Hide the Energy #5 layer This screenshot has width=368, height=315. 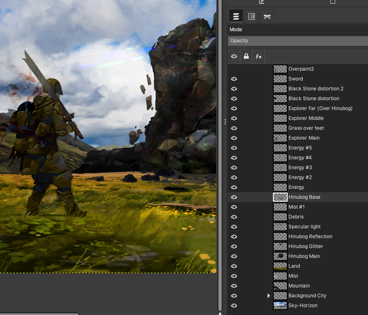pos(234,148)
